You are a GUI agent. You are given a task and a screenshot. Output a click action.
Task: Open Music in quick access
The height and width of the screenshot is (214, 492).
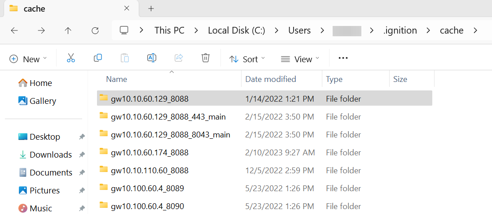pyautogui.click(x=35, y=208)
